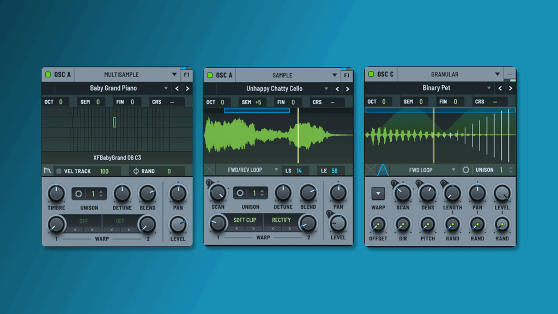Go to previous preset before Baby Grand Piano
The width and height of the screenshot is (558, 314).
tap(177, 88)
